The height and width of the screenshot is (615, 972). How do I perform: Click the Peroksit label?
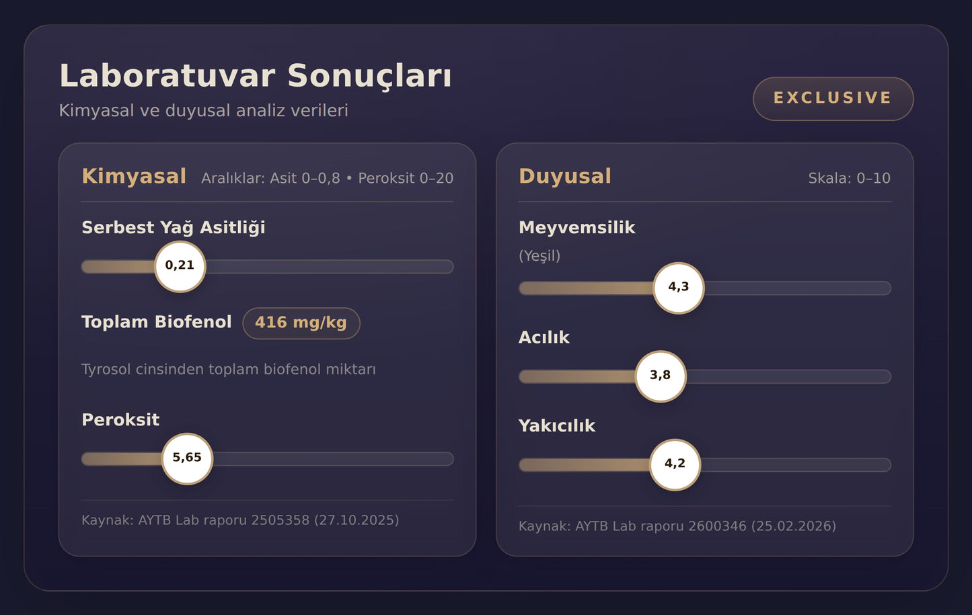(120, 420)
